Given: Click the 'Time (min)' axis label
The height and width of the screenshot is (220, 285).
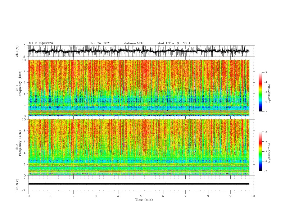Looking at the screenshot, I should (x=144, y=200).
